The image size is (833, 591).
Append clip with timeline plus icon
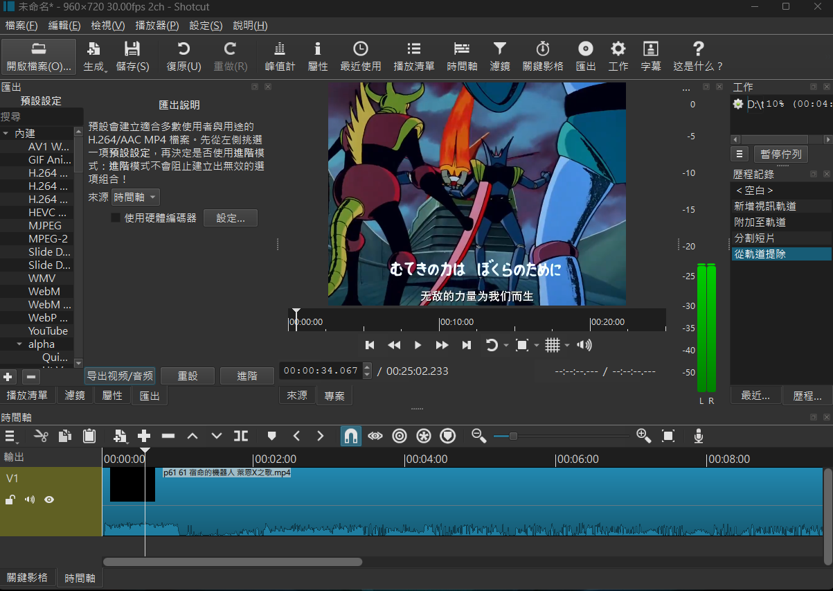pyautogui.click(x=144, y=436)
